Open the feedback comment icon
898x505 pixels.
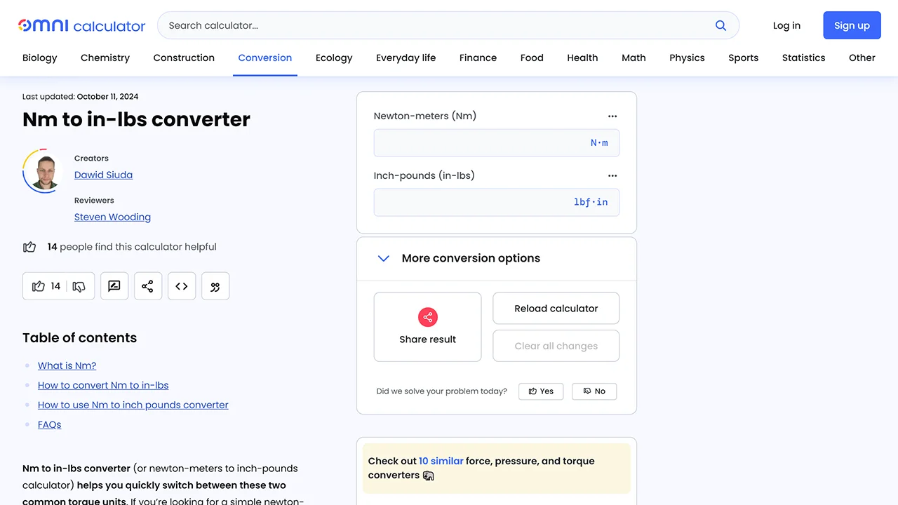click(114, 286)
